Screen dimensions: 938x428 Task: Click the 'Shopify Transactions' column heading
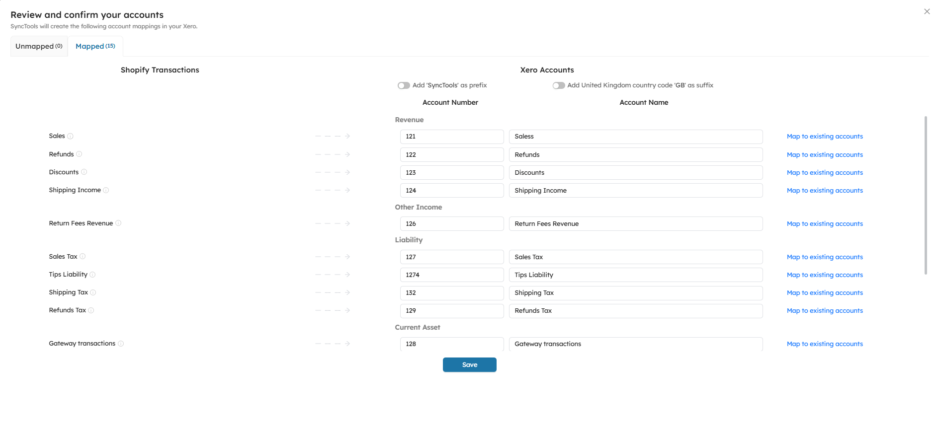click(x=160, y=70)
